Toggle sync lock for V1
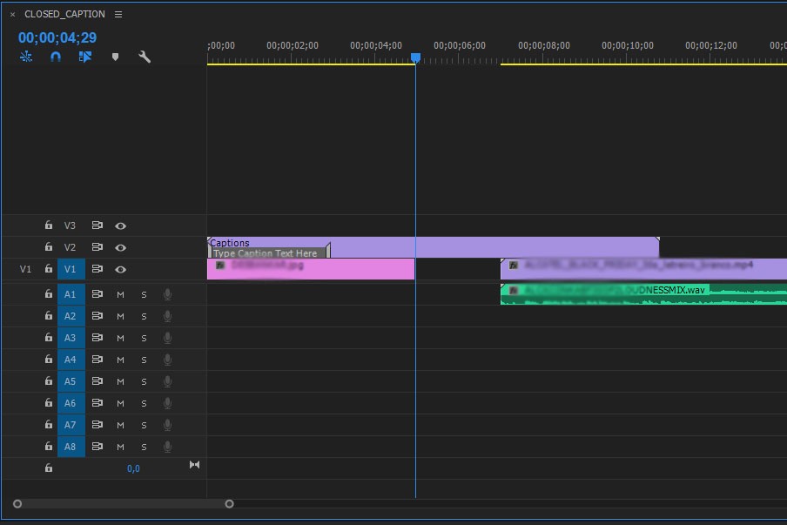This screenshot has height=525, width=787. click(98, 269)
